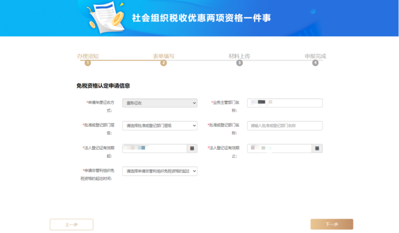Click the step 3 circle marker
Viewport: 399px width, 233px height.
pyautogui.click(x=239, y=63)
